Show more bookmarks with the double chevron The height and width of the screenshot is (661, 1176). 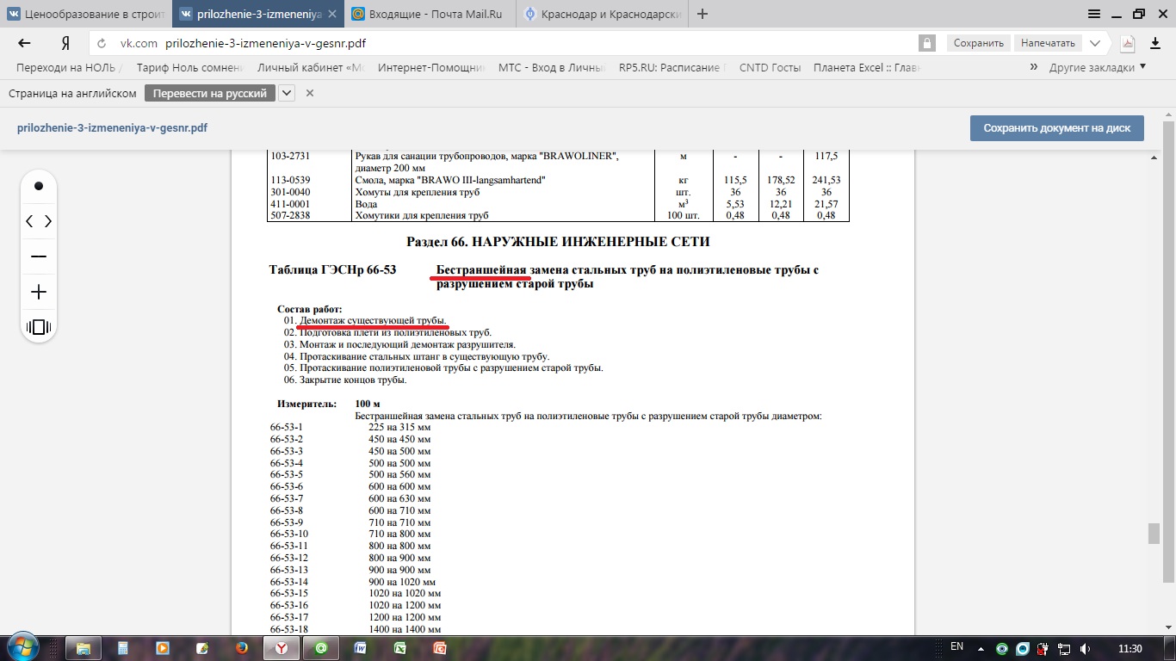[1033, 67]
